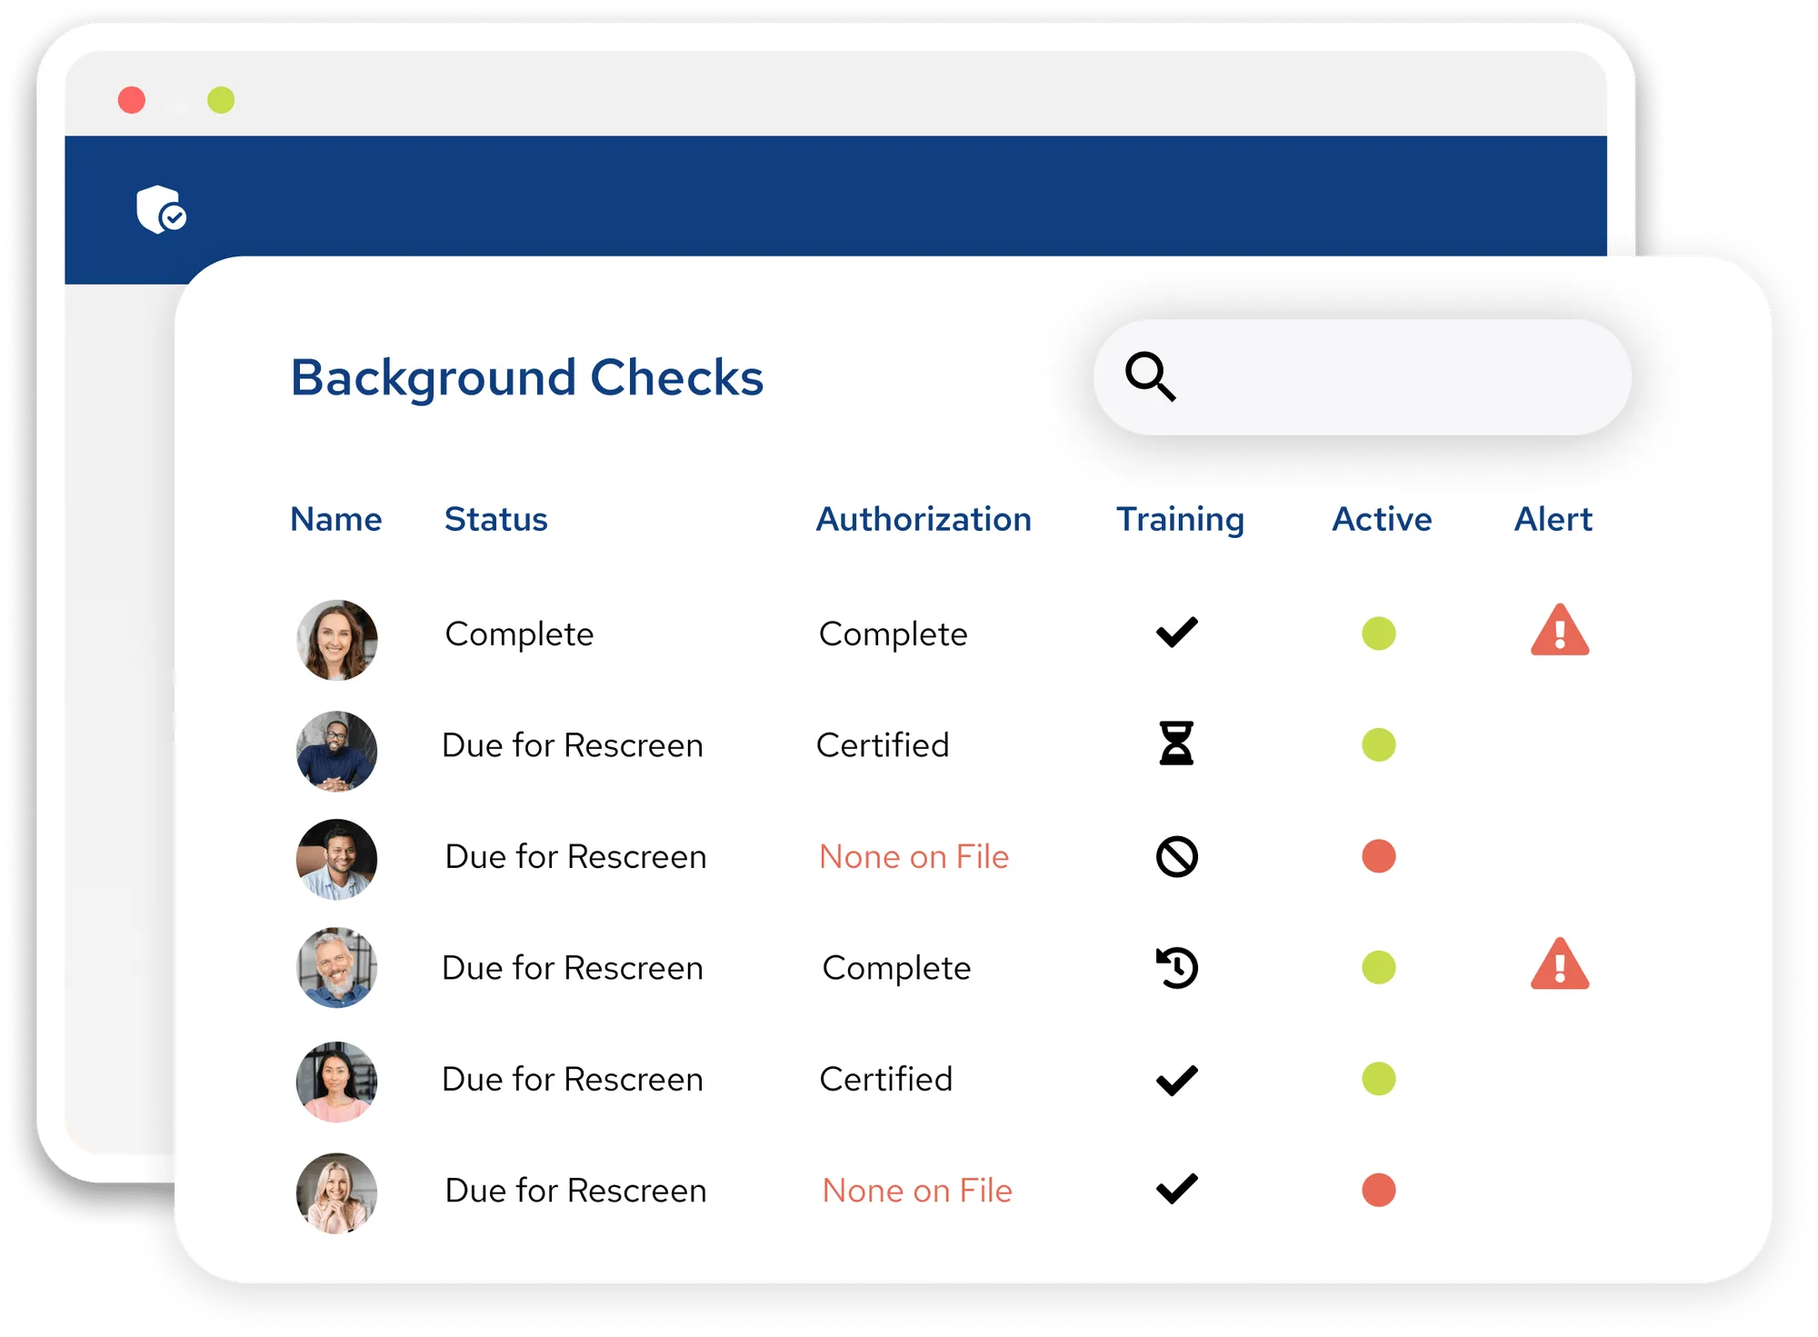1818x1337 pixels.
Task: Click the first red 'None on File' text
Action: point(914,856)
